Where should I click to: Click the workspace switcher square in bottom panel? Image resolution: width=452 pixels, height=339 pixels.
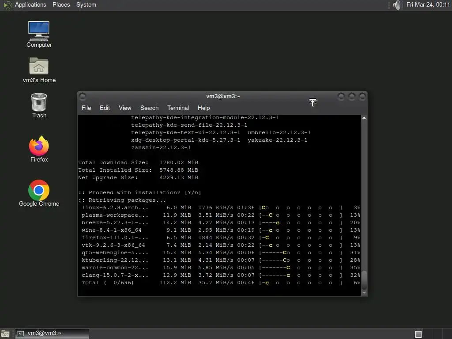(x=418, y=334)
